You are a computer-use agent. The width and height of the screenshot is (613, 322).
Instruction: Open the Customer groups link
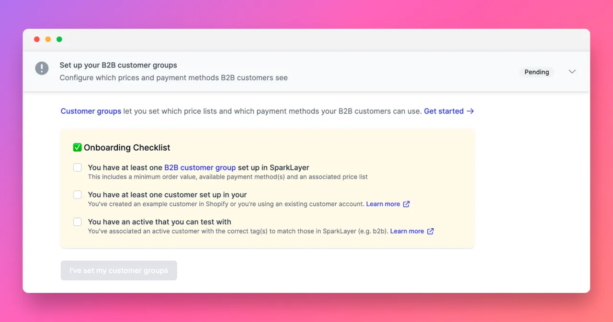(91, 111)
